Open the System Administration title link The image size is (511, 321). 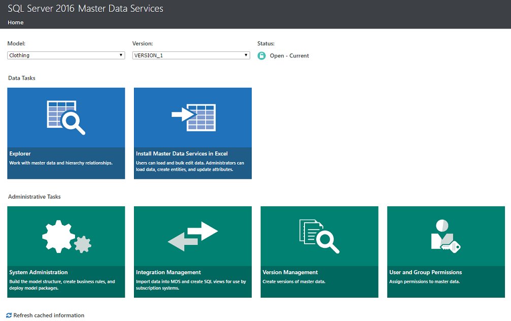(x=39, y=272)
